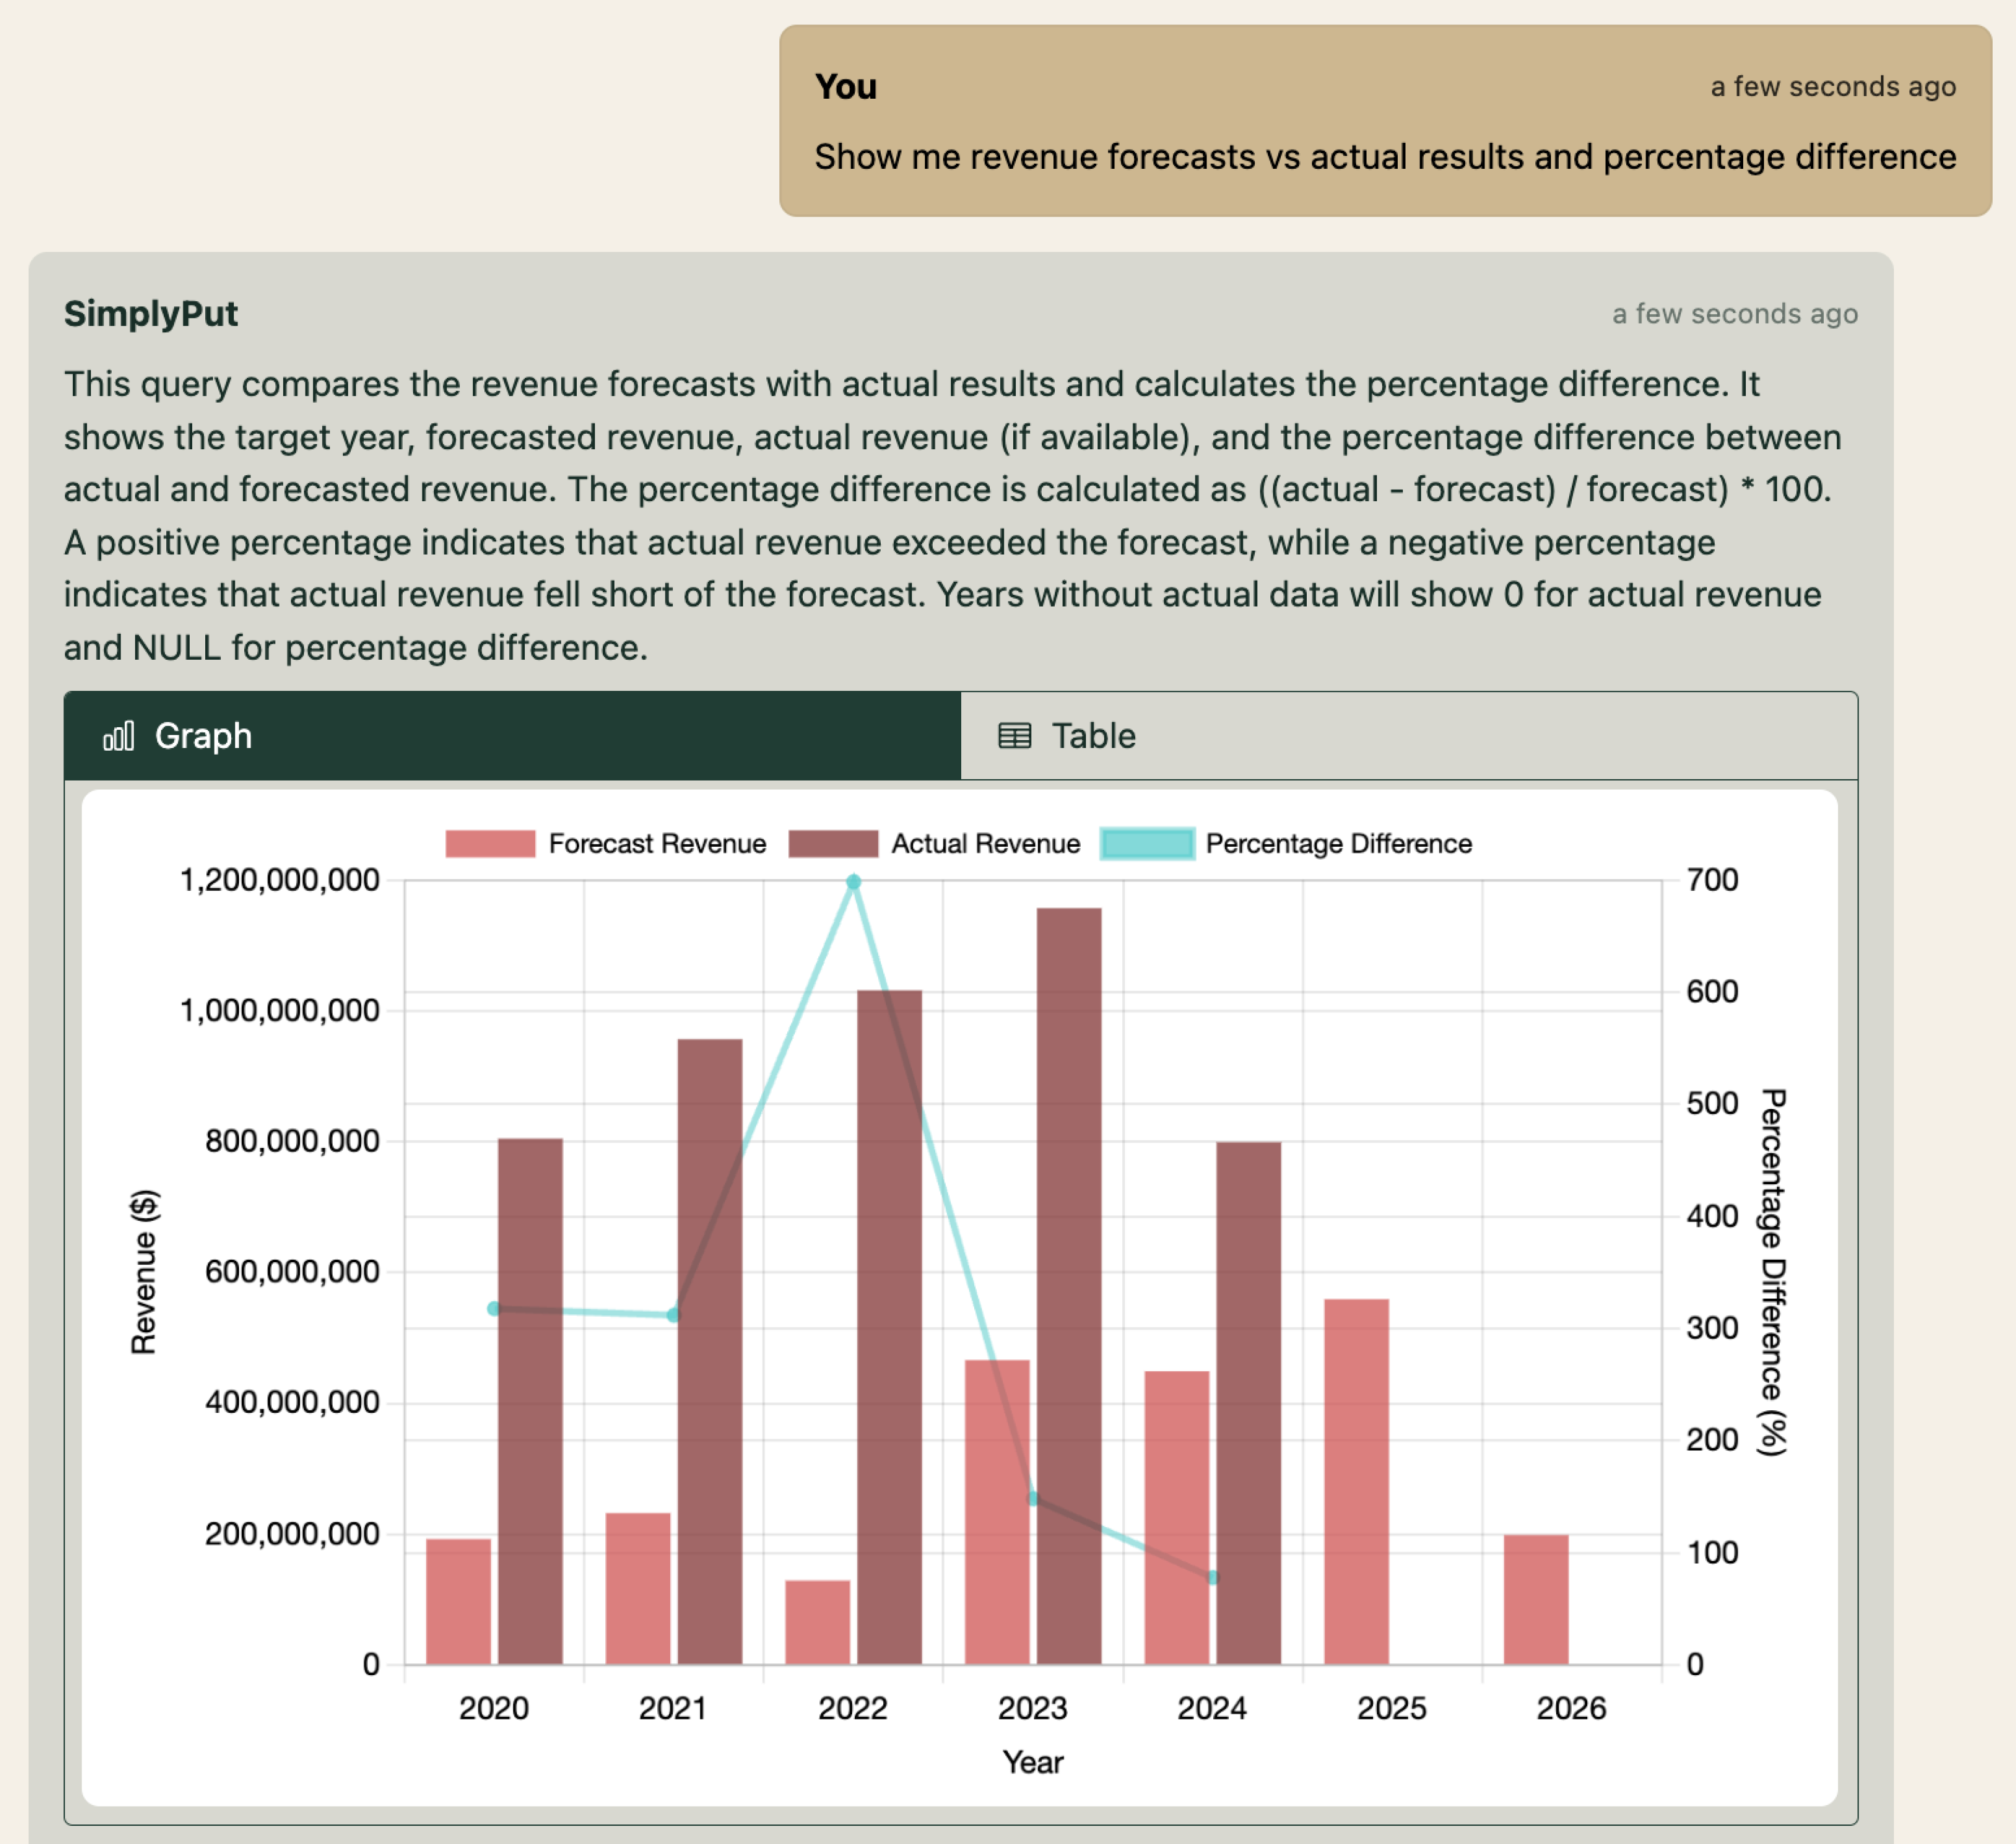The width and height of the screenshot is (2016, 1844).
Task: Click the Revenue ($) axis title
Action: coord(144,1271)
